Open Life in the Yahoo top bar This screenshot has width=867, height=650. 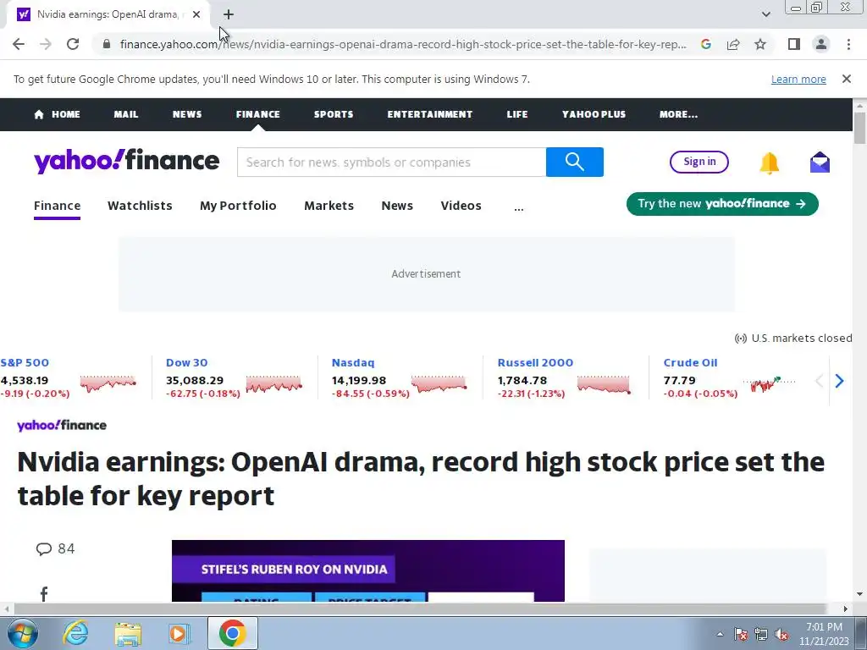click(517, 114)
